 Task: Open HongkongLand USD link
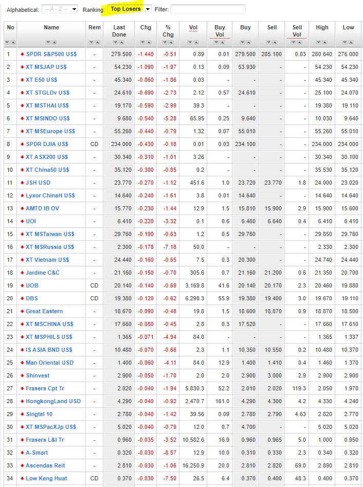(x=53, y=401)
